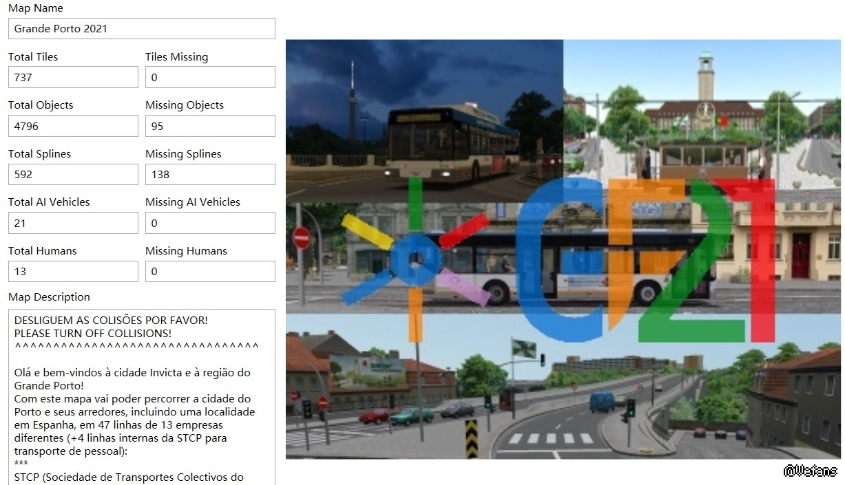Screen dimensions: 845x485
Task: Click the Missing Objects field showing 95
Action: point(210,126)
